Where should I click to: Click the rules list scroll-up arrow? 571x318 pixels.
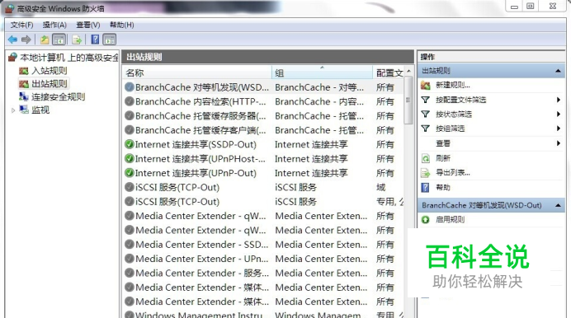pos(408,71)
